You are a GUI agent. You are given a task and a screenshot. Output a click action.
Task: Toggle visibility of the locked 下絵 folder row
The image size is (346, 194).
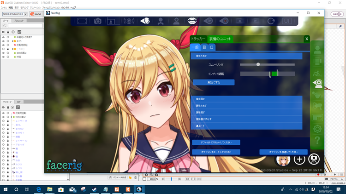point(3,49)
